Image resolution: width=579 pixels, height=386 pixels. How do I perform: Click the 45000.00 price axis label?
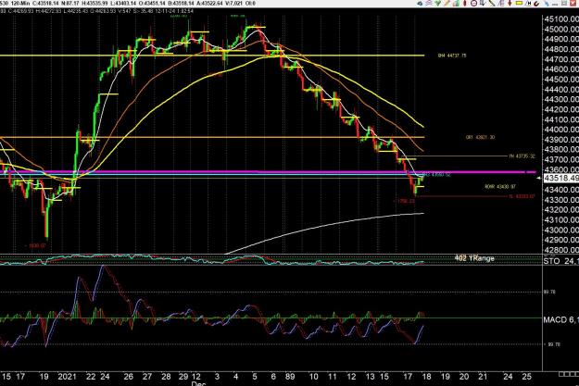tap(561, 29)
